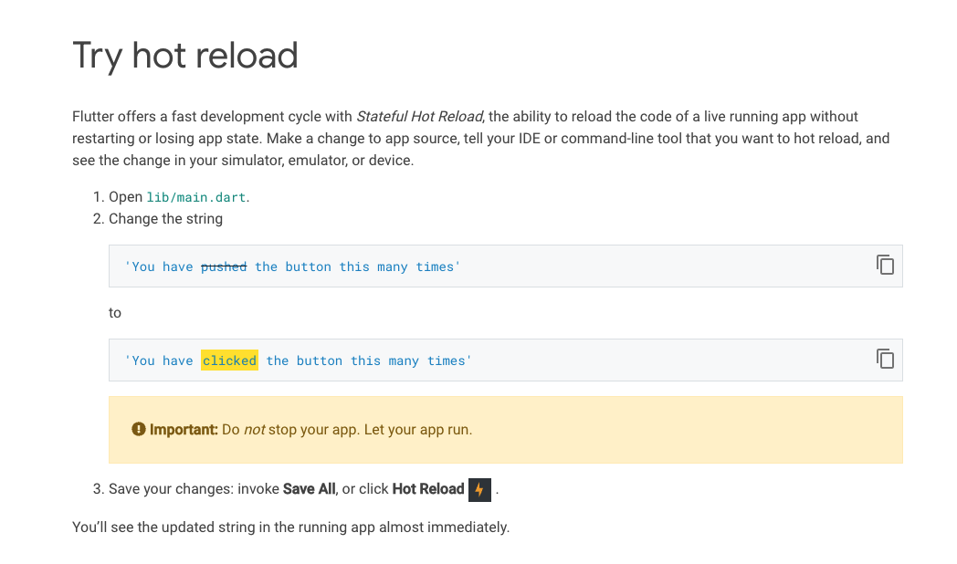The image size is (957, 564).
Task: Click the bold 'Save All' text
Action: (309, 489)
